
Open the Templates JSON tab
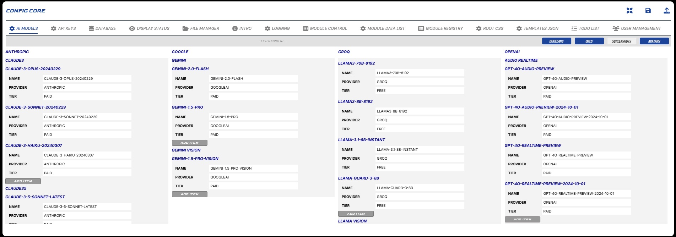coord(537,28)
